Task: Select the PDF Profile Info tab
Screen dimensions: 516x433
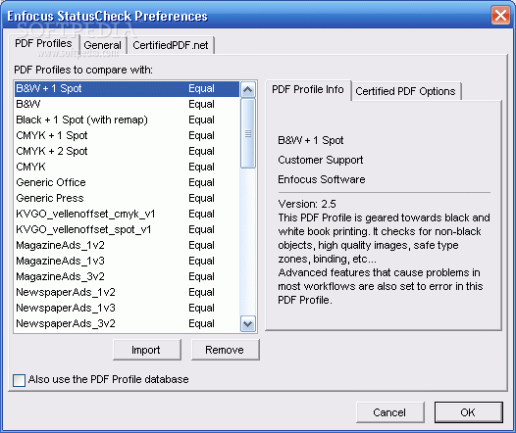Action: coord(308,89)
